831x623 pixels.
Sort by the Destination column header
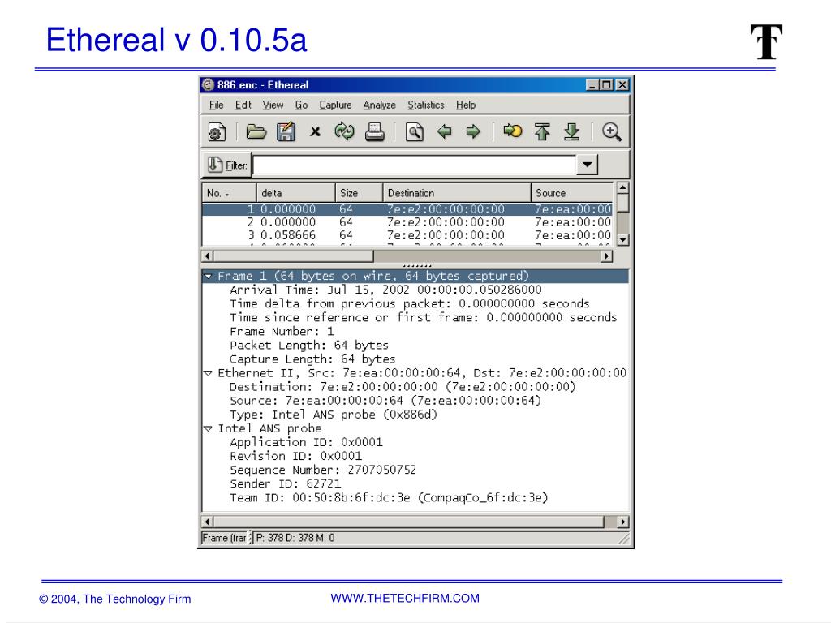(457, 193)
